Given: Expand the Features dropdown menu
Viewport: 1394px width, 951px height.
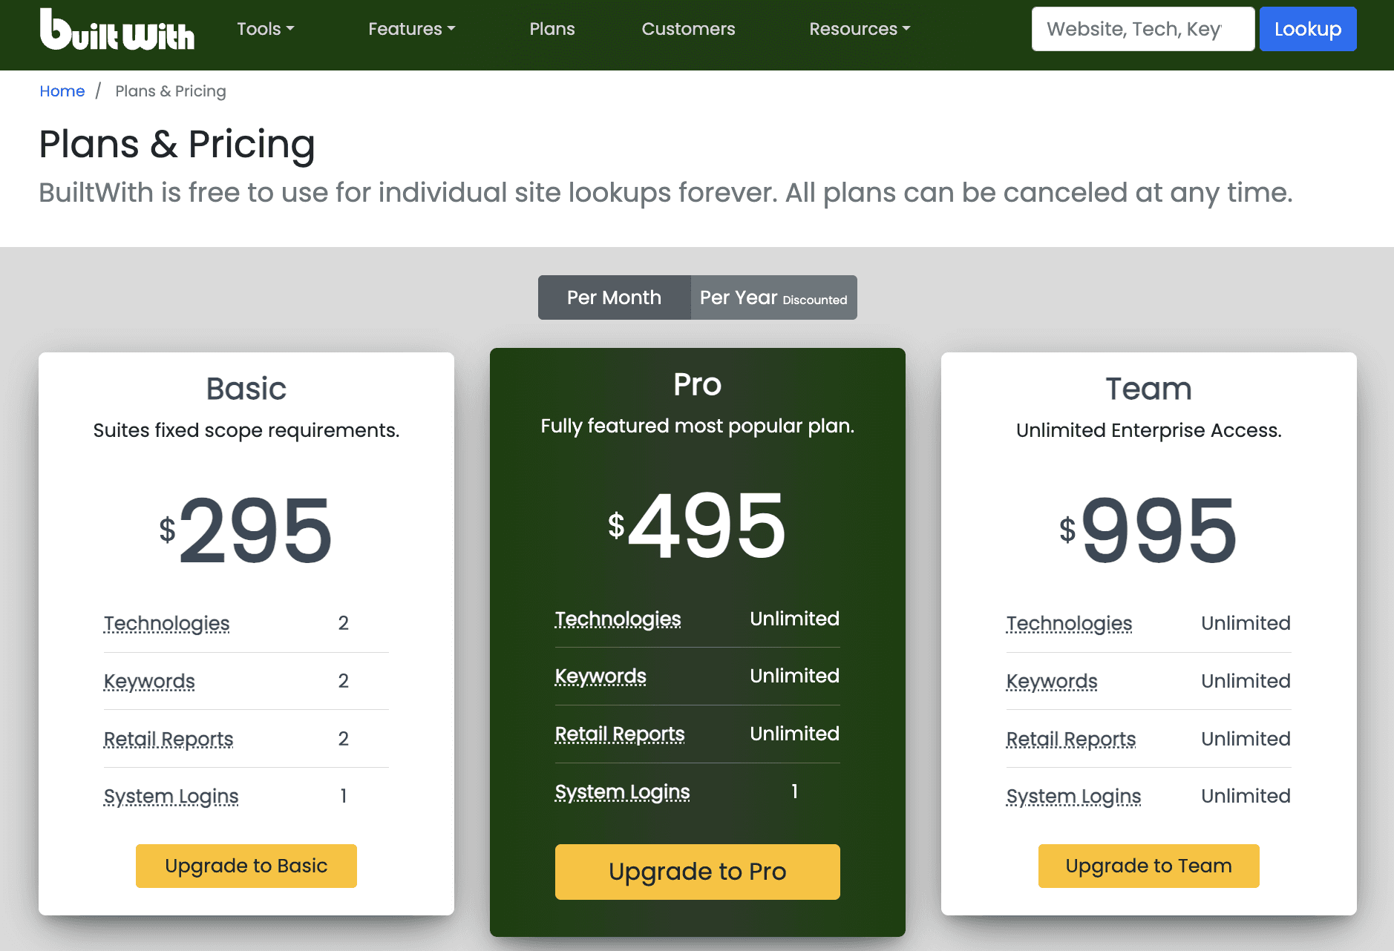Looking at the screenshot, I should [412, 29].
